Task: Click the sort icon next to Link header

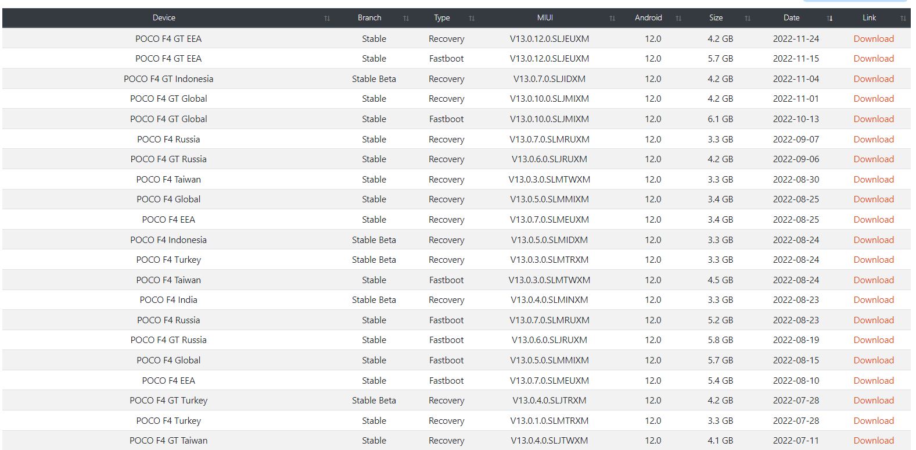Action: pyautogui.click(x=903, y=18)
